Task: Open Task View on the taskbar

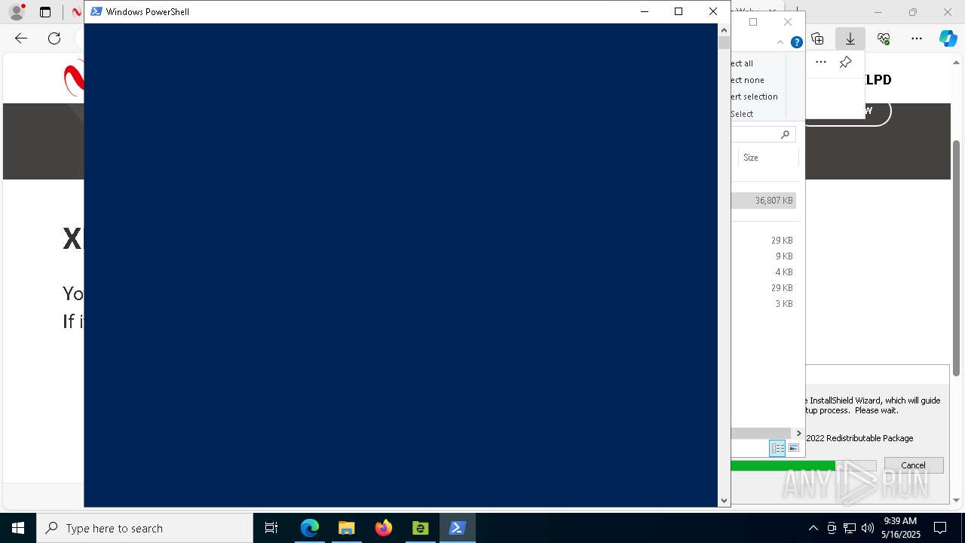Action: point(271,528)
